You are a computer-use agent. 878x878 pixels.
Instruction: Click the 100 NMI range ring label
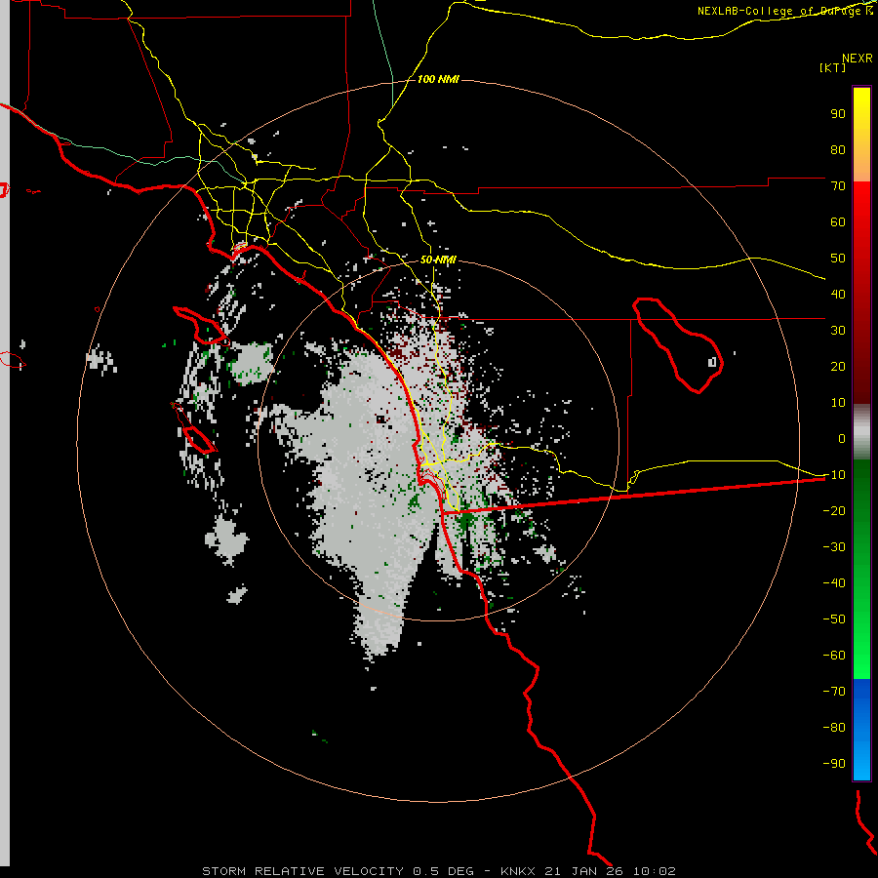[x=438, y=79]
